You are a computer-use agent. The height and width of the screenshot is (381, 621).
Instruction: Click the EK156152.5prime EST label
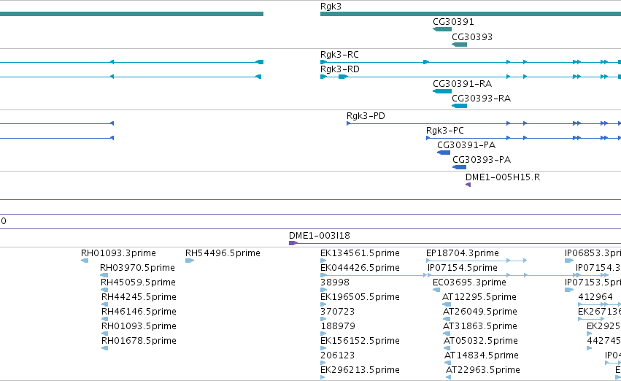click(360, 341)
